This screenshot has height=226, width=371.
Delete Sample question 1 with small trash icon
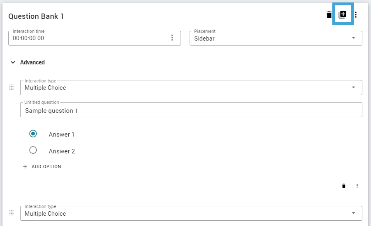pos(343,186)
